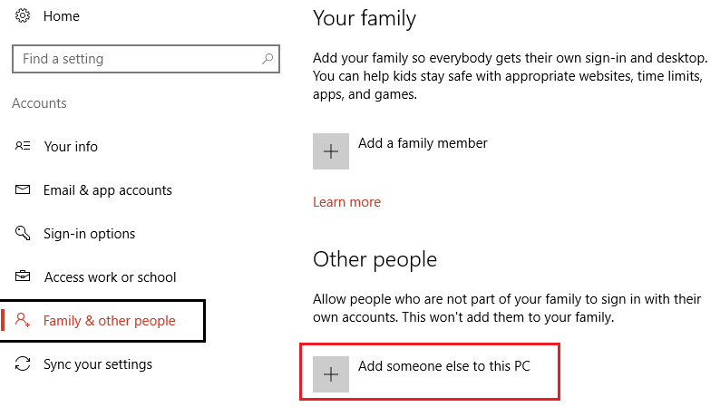
Task: Click the Your info person icon
Action: click(24, 146)
